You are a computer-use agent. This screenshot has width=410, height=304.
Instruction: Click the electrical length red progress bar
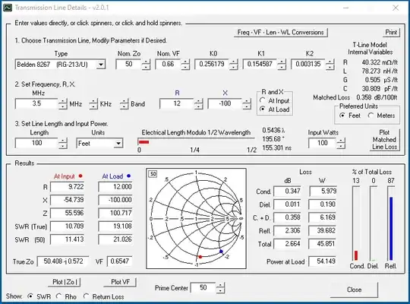tap(143, 142)
